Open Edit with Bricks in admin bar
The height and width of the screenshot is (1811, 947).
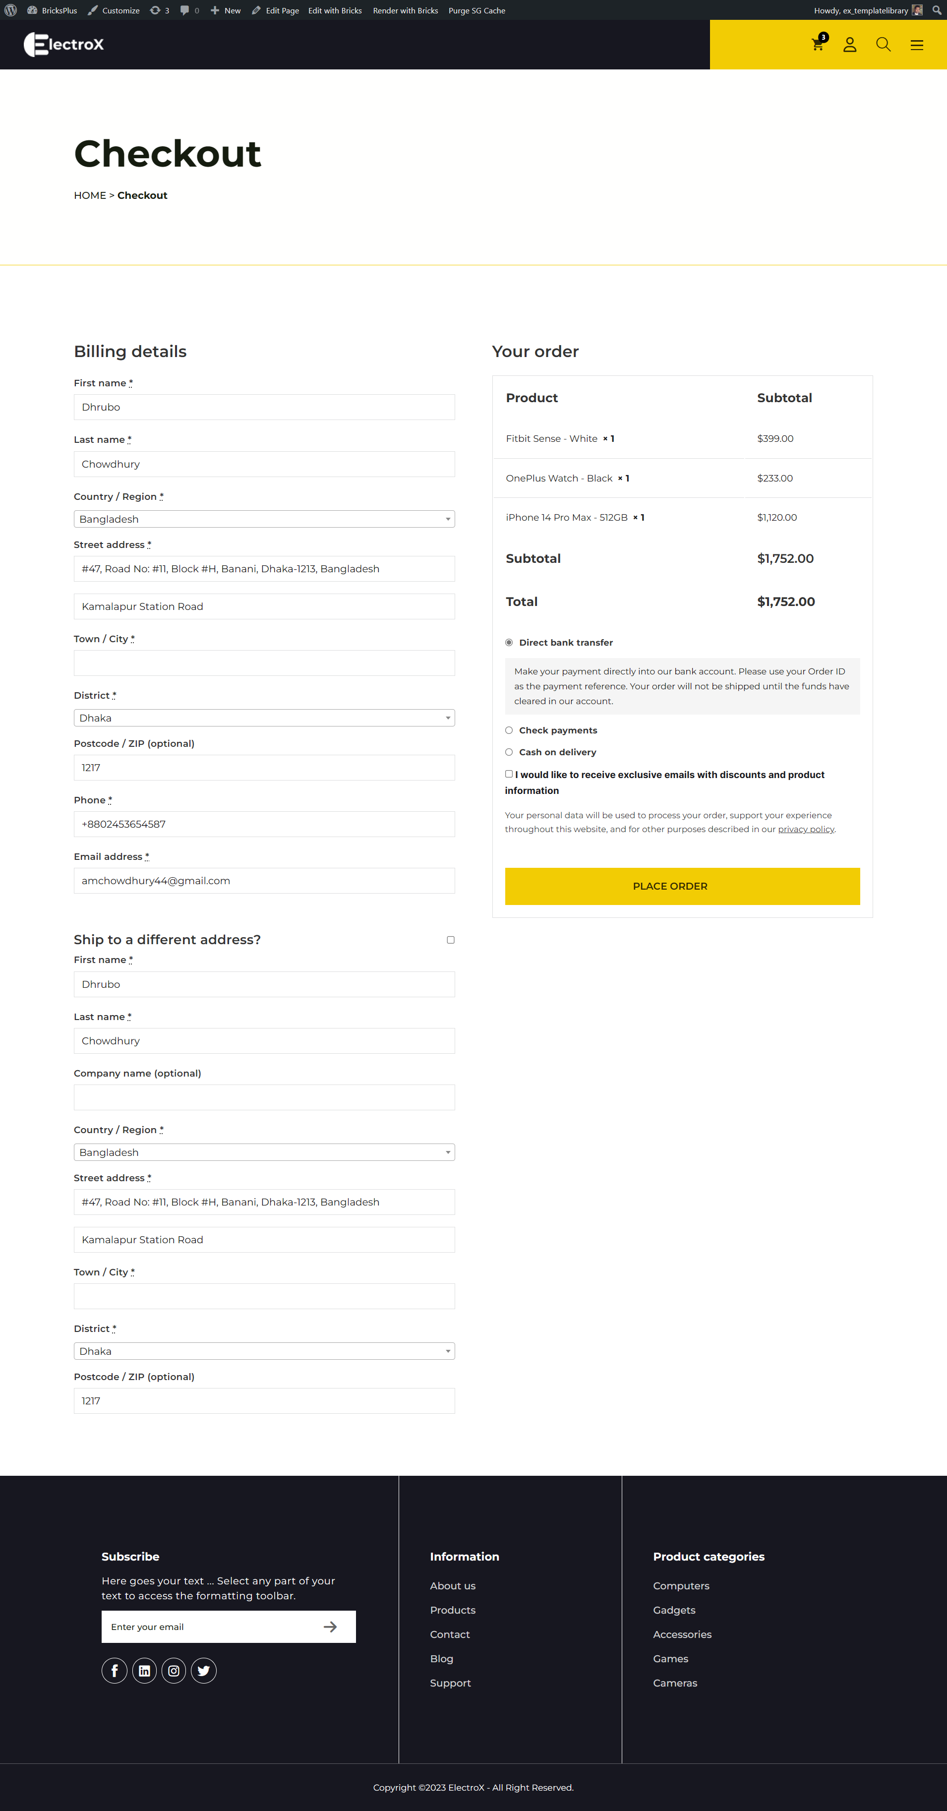pyautogui.click(x=335, y=10)
